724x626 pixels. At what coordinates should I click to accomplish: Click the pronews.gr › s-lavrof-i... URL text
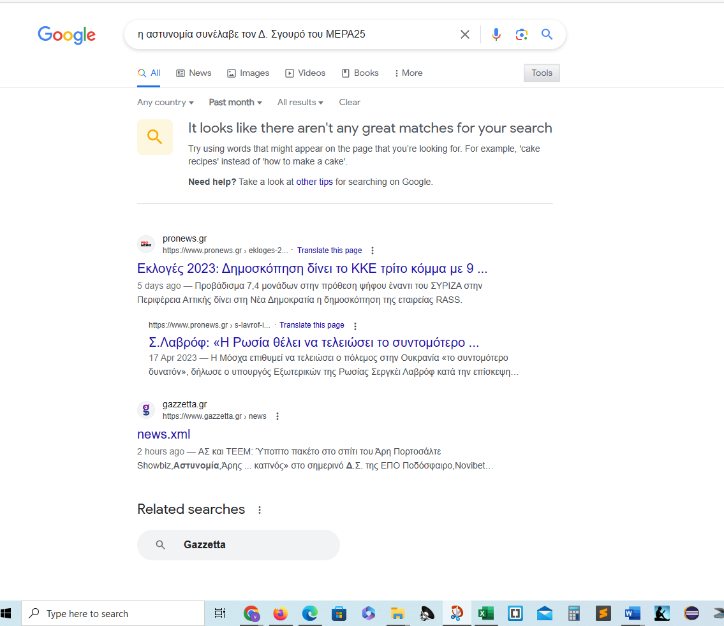(210, 325)
